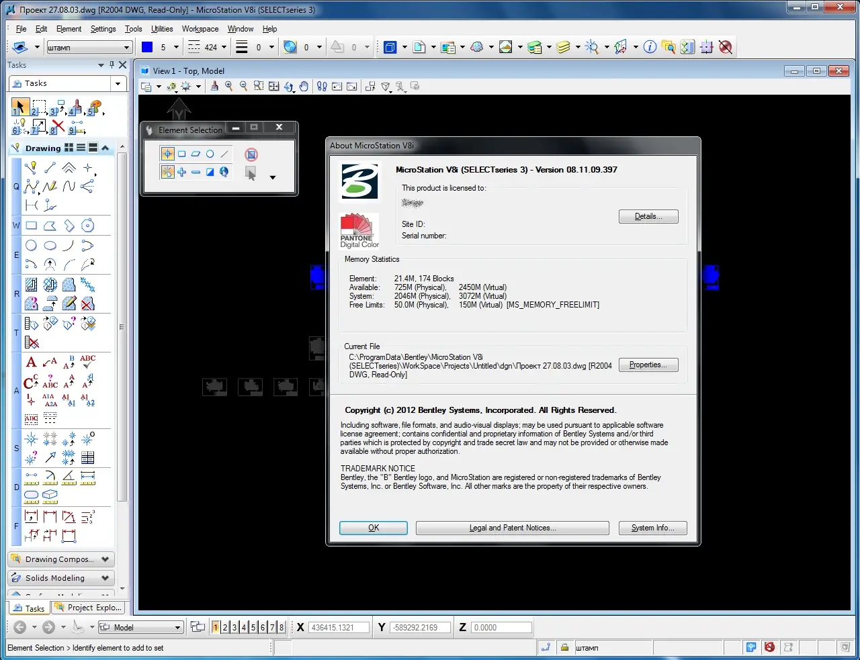Image resolution: width=860 pixels, height=660 pixels.
Task: Open the Level Manager icon in primary toolbar
Action: [534, 47]
